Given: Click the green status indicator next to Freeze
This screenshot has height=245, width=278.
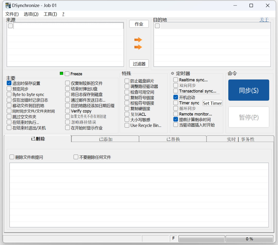Looking at the screenshot, I should tap(62, 73).
